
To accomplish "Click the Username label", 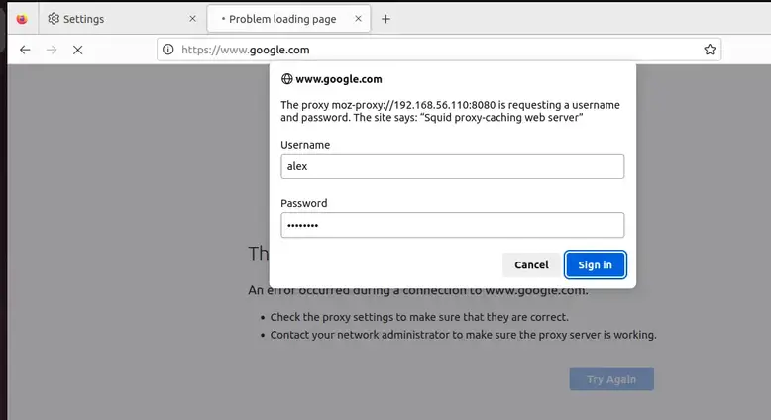I will point(305,145).
